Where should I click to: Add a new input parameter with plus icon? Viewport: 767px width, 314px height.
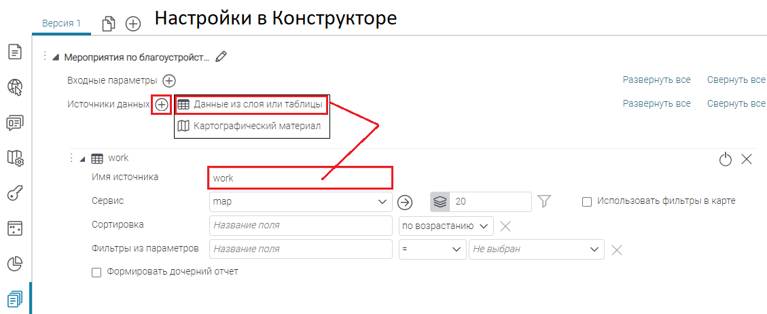tap(169, 81)
